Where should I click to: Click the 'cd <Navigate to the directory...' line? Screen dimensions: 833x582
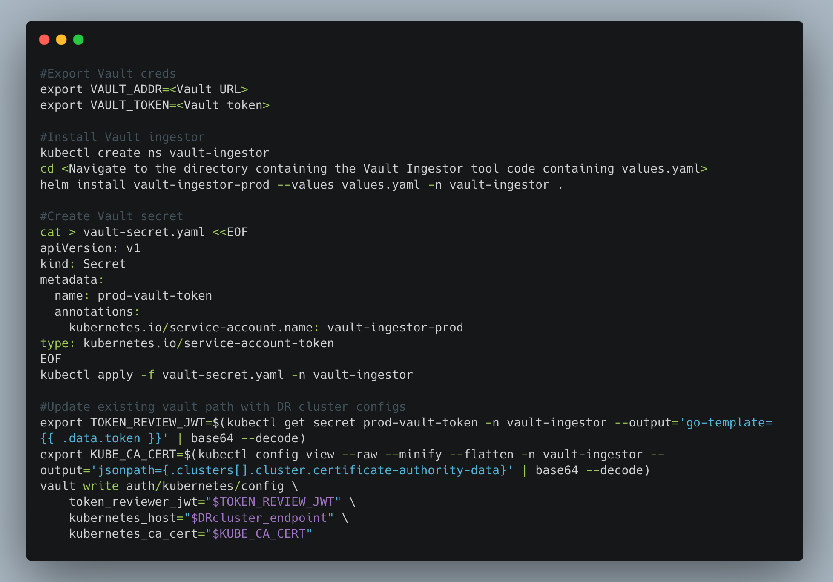pyautogui.click(x=374, y=169)
